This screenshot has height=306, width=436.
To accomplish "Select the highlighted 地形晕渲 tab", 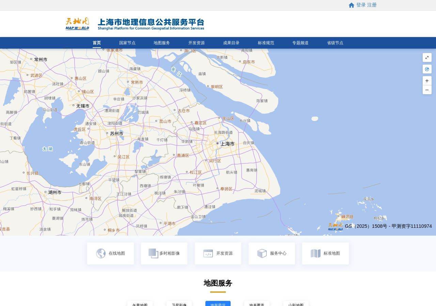I will [218, 304].
